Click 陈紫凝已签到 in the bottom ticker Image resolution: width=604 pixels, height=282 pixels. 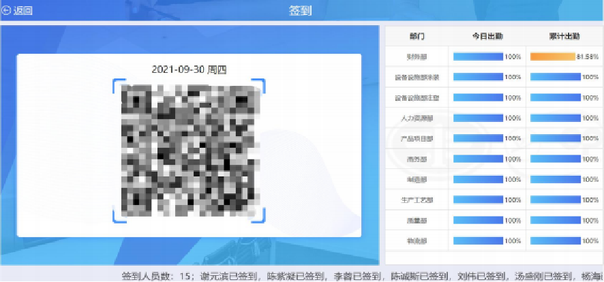pos(295,275)
